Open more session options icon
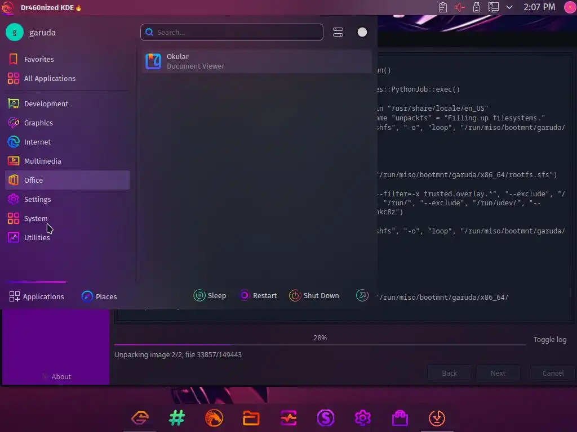 pos(362,295)
